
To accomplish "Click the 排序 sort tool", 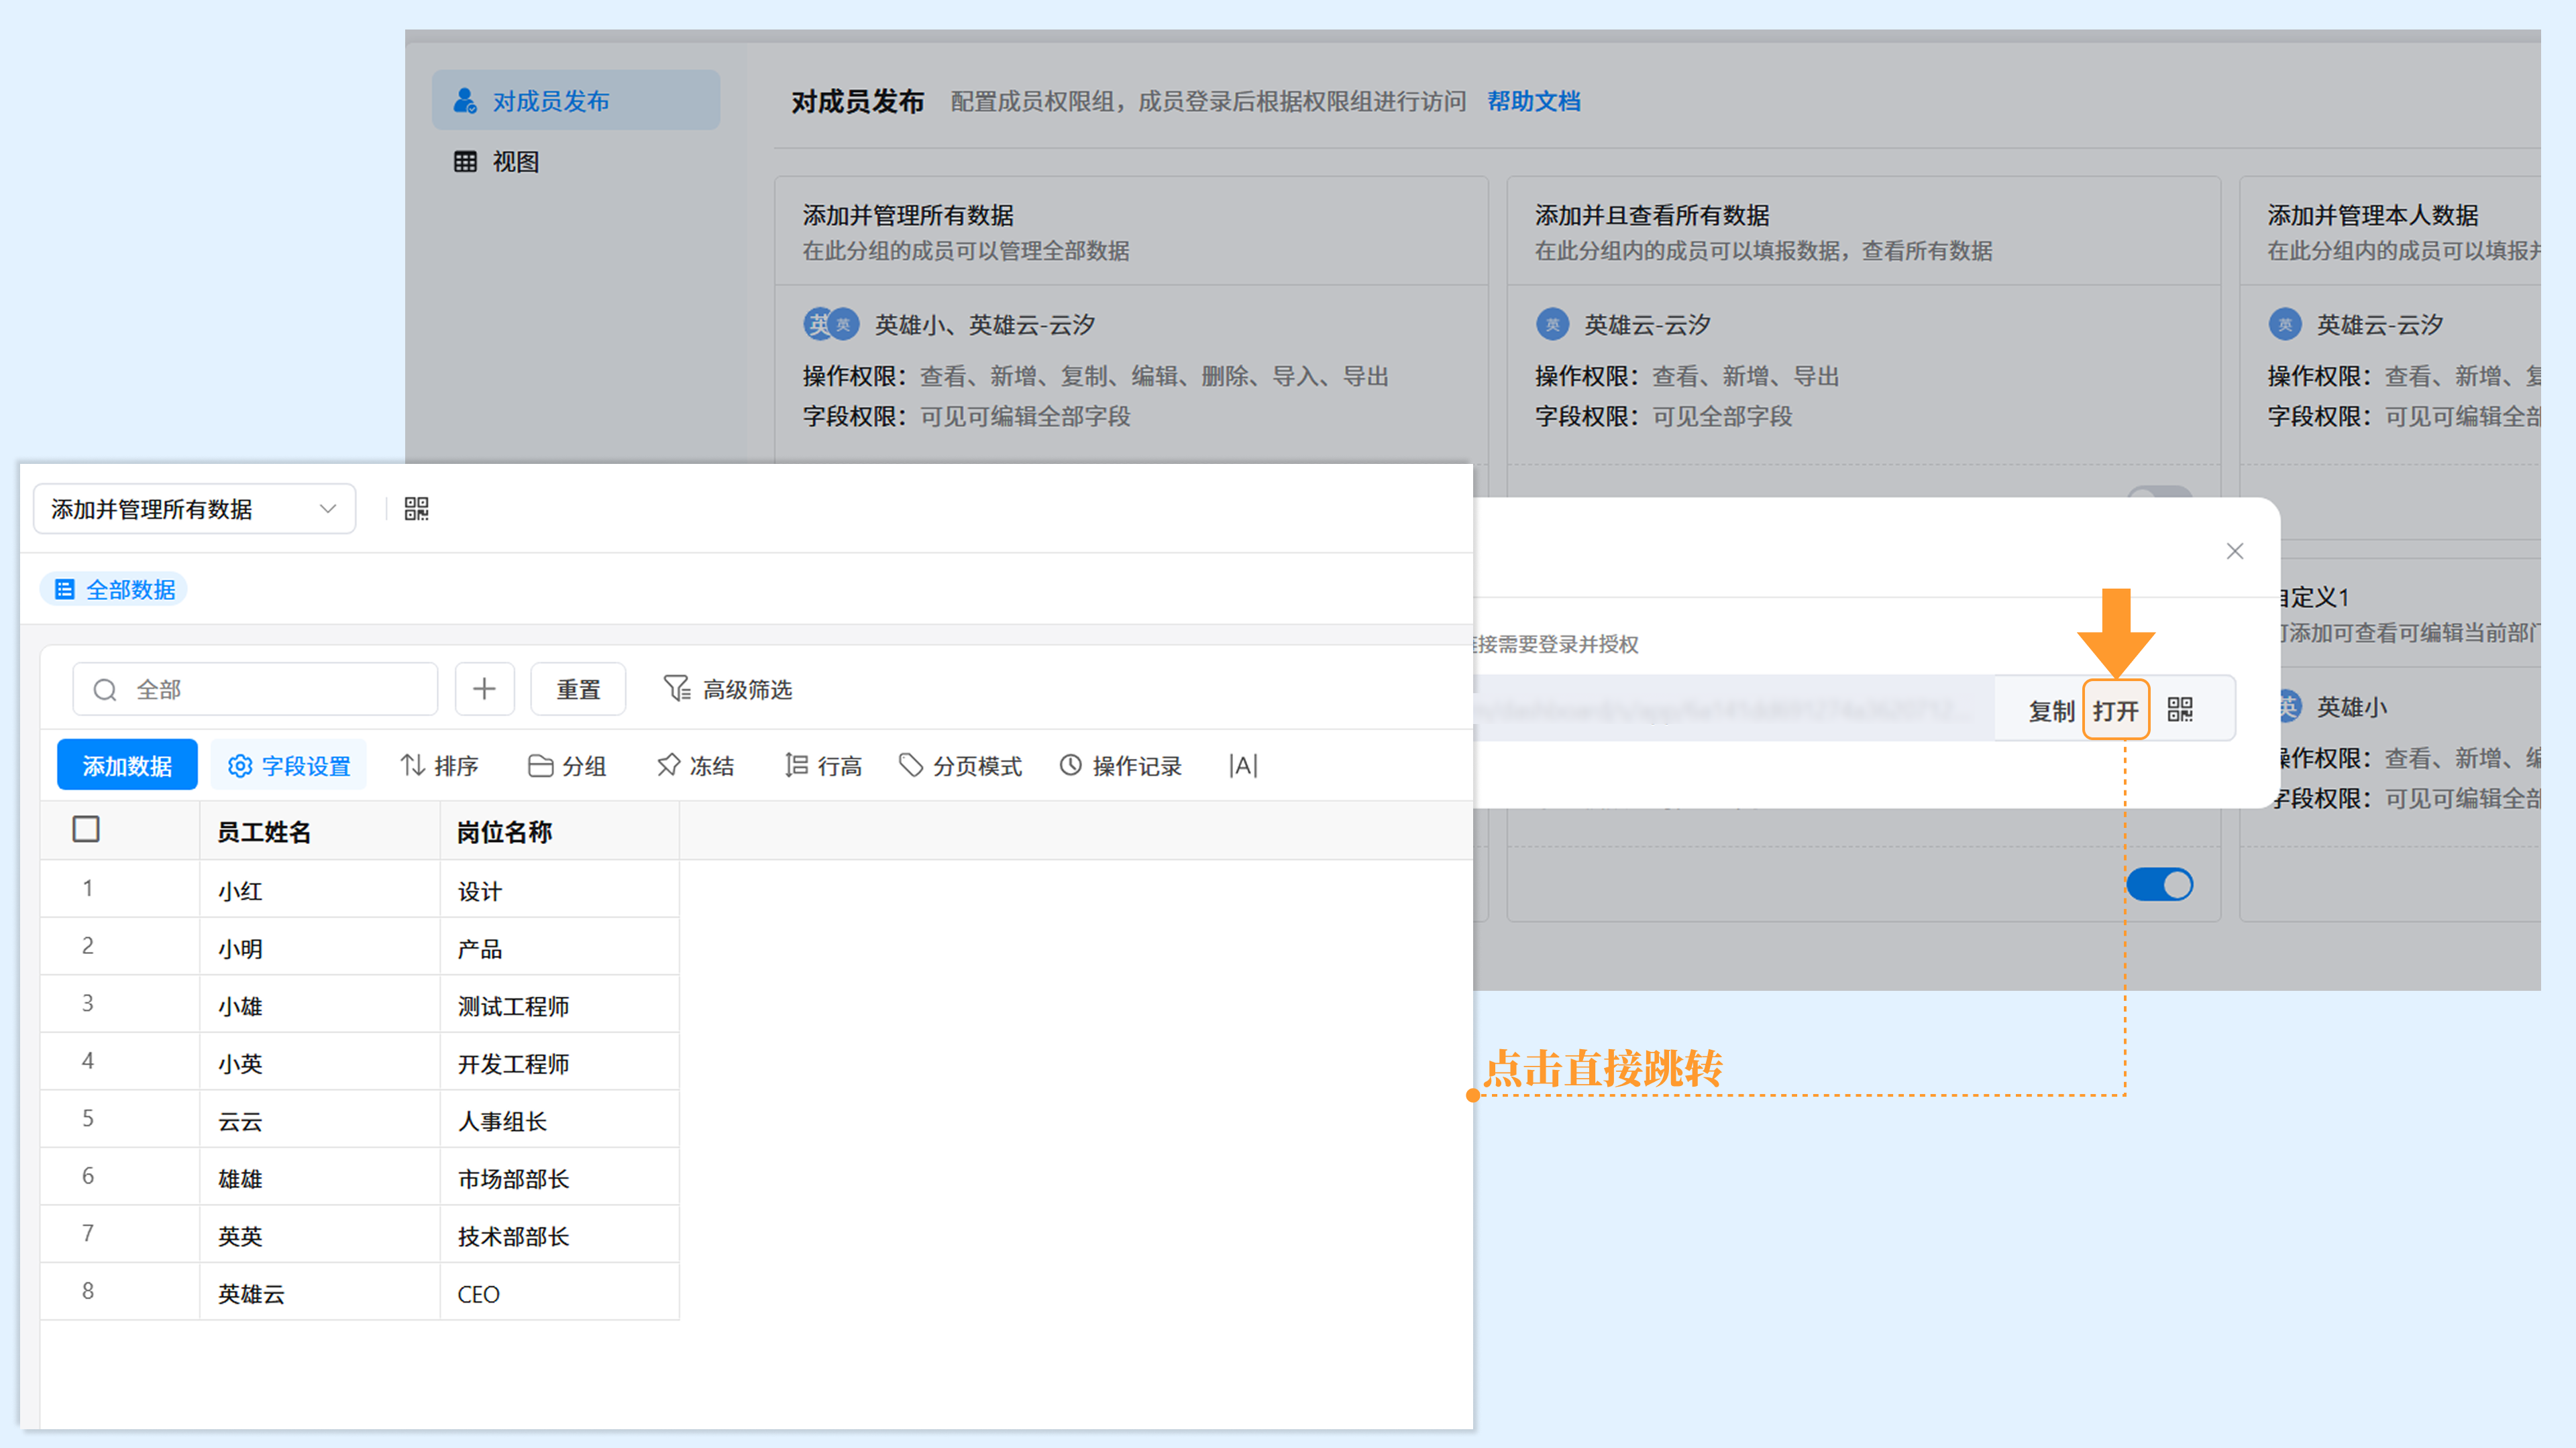I will point(439,766).
